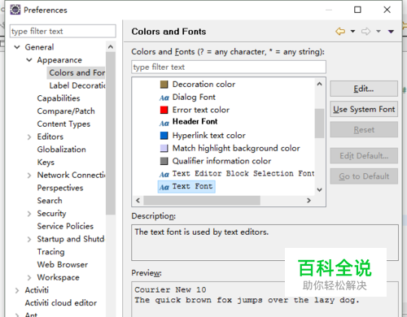Click the font list horizontal scrollbar thumb
Image resolution: width=407 pixels, height=317 pixels.
point(202,201)
